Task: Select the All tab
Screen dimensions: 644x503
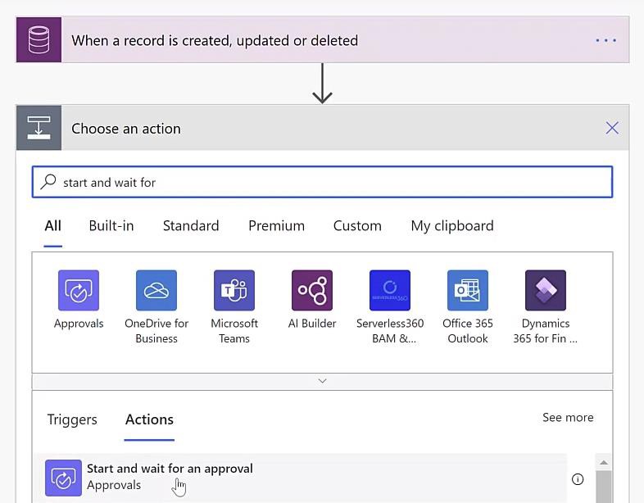Action: [53, 226]
